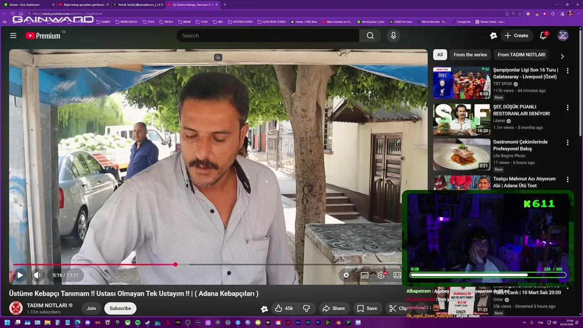The image size is (583, 328).
Task: Select From TADIM NOTLARI chip
Action: [522, 55]
